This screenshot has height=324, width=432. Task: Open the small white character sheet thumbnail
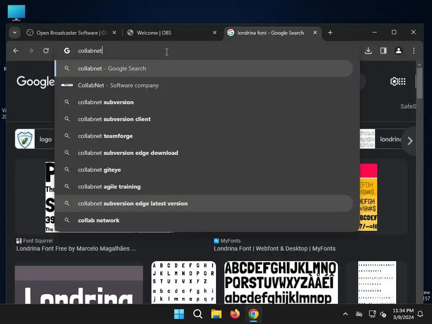point(377,282)
